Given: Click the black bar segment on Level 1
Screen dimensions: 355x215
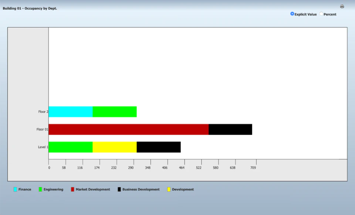Looking at the screenshot, I should click(x=159, y=147).
